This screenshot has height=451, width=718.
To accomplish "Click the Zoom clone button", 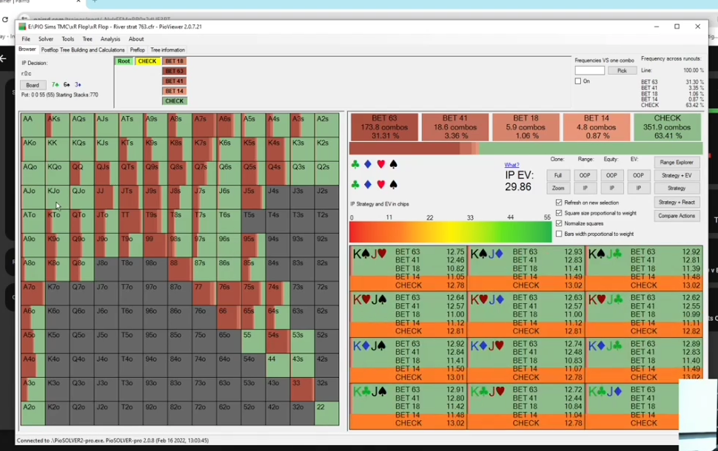I will tap(557, 188).
